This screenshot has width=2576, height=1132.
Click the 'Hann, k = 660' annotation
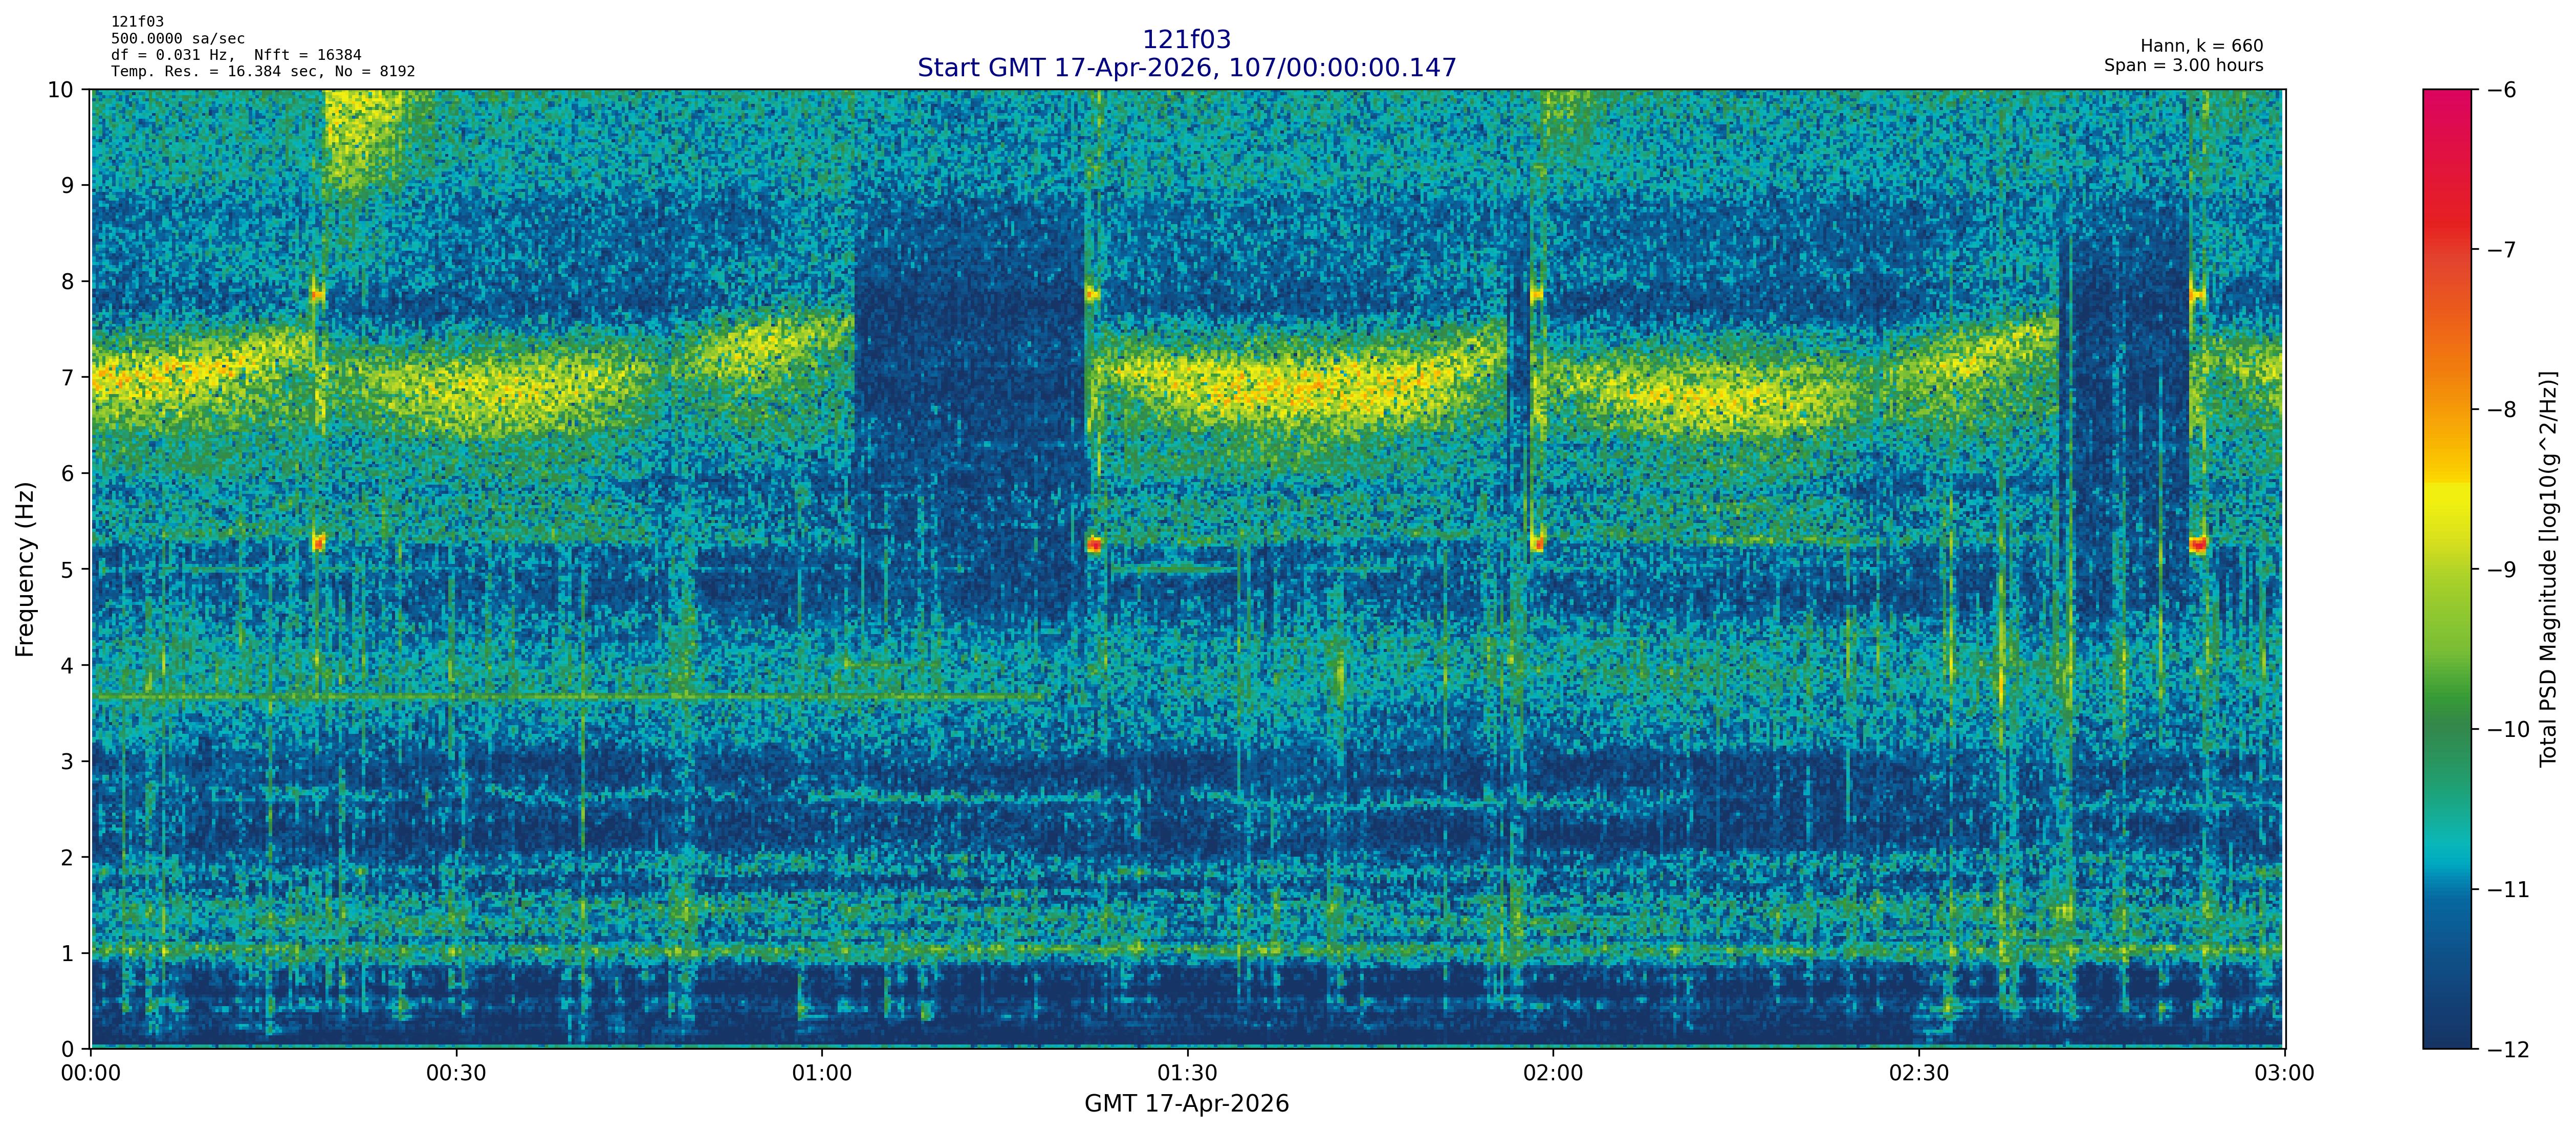point(2201,46)
